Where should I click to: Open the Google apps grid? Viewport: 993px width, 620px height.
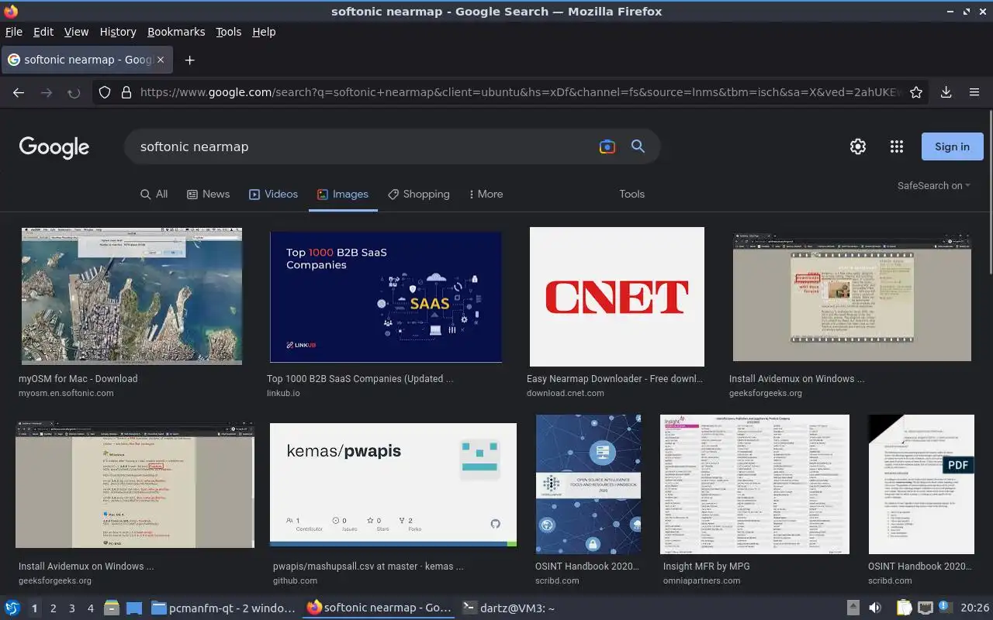[897, 146]
